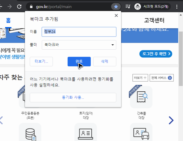Viewport: 183px width, 141px height.
Task: Open 전체 서비스 link
Action: (162, 78)
